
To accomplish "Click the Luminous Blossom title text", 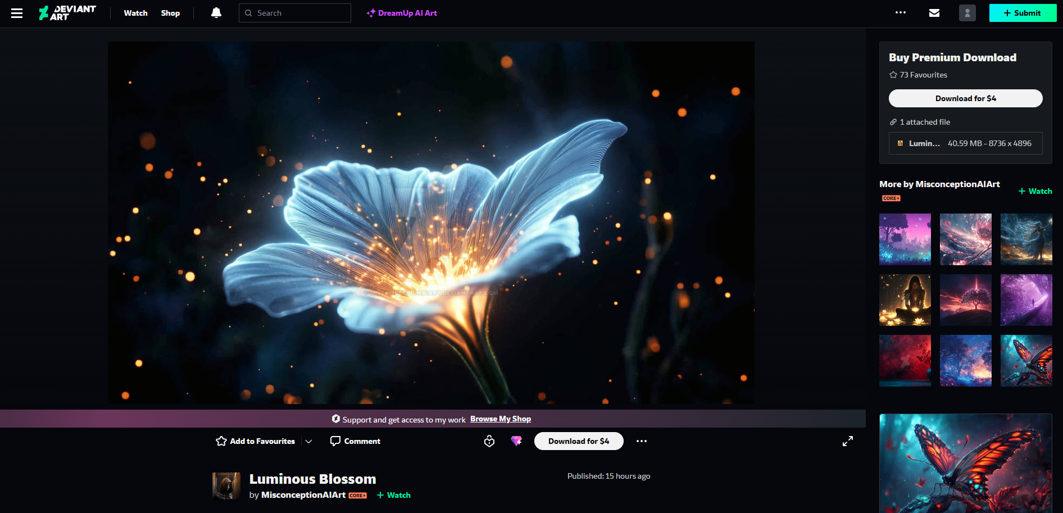I will tap(313, 479).
